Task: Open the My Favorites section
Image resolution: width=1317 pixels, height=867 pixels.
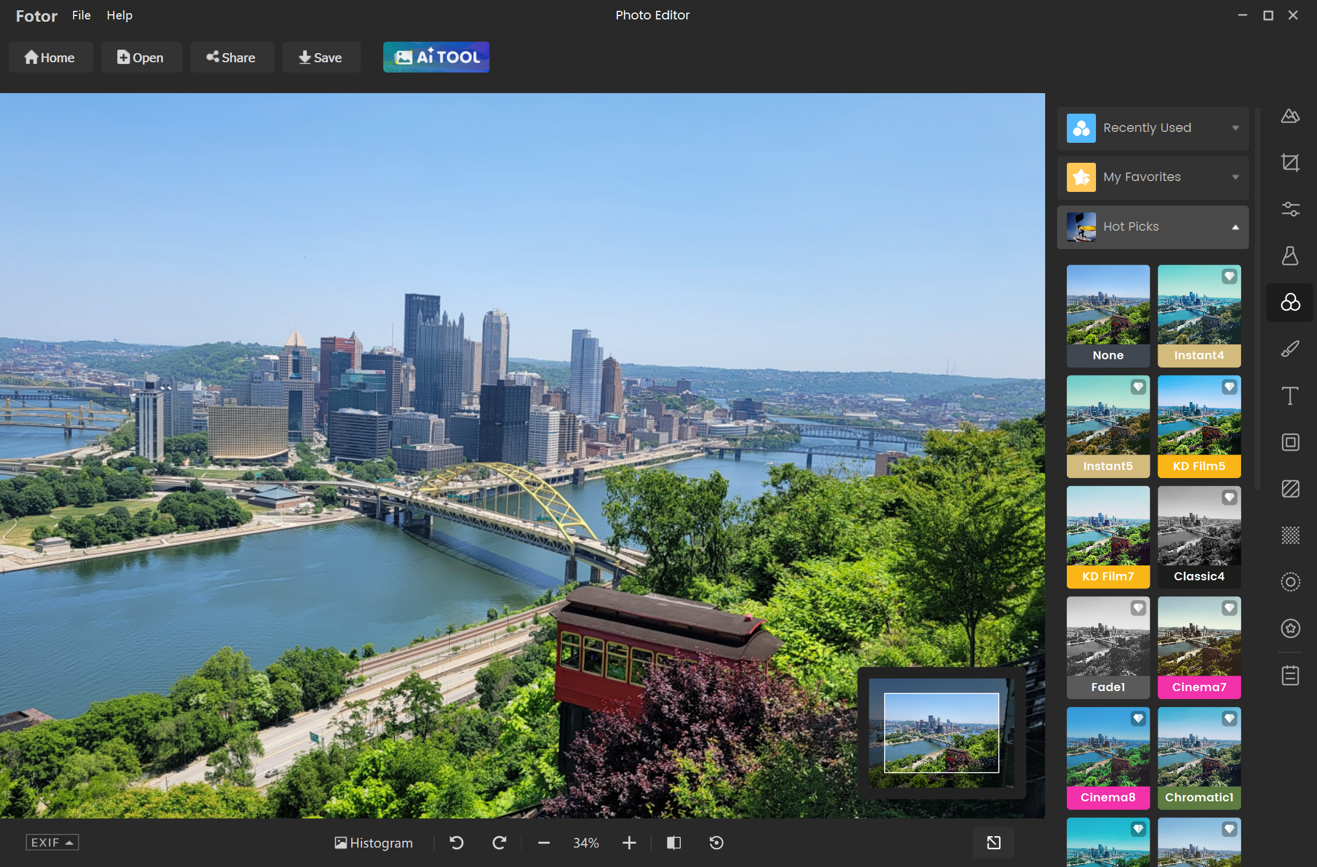Action: pyautogui.click(x=1153, y=177)
